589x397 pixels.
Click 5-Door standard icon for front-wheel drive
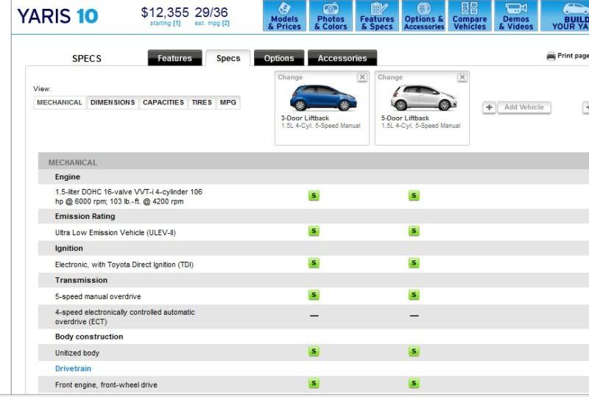pyautogui.click(x=414, y=384)
